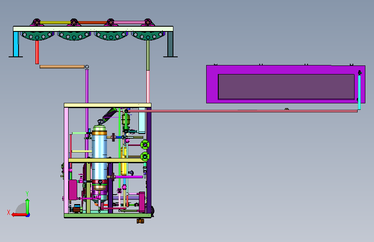
Task: Select the rightmost green semicircular disc under the platform
Action: [148, 36]
